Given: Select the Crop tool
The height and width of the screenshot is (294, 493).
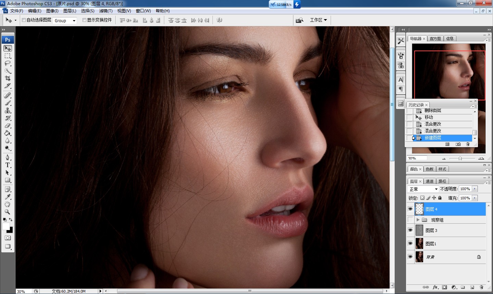Looking at the screenshot, I should click(x=8, y=79).
